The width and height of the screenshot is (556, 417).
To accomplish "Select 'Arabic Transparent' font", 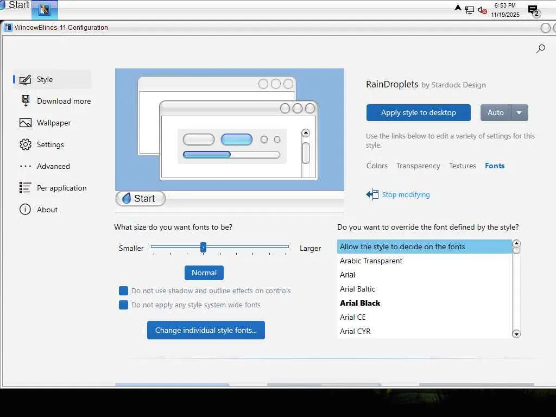I will pyautogui.click(x=425, y=261).
